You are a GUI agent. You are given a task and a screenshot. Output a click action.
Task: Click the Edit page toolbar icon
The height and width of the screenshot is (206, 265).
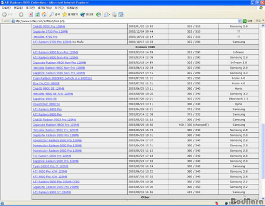click(x=121, y=14)
